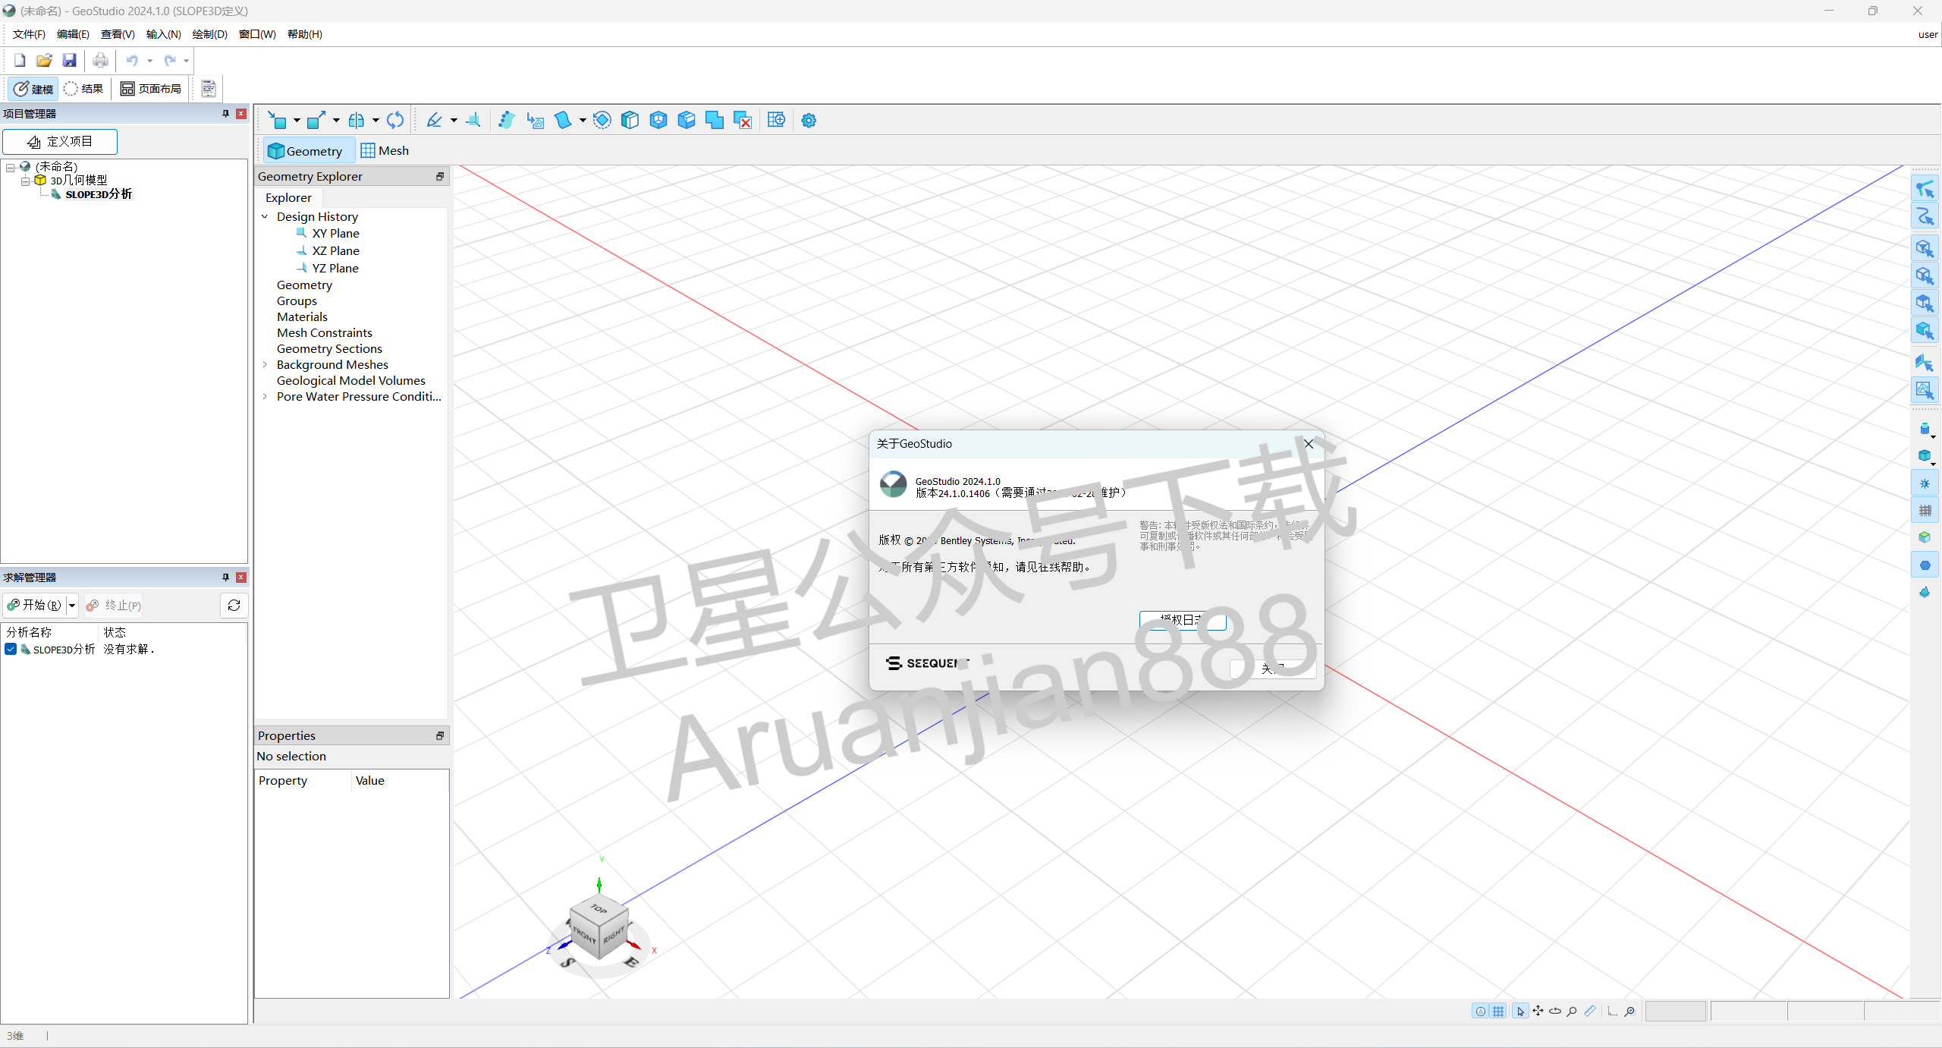Image resolution: width=1942 pixels, height=1048 pixels.
Task: Expand the Pore Water Pressure Conditions node
Action: [x=265, y=396]
